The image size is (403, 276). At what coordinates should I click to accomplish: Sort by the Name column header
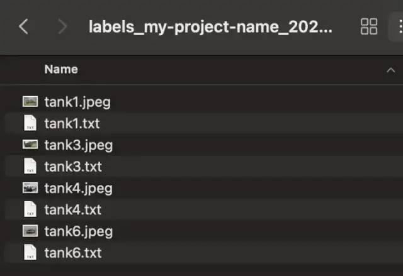click(61, 69)
